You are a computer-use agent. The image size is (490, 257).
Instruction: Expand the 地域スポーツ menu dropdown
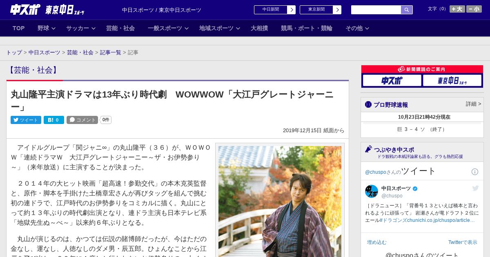coord(219,28)
